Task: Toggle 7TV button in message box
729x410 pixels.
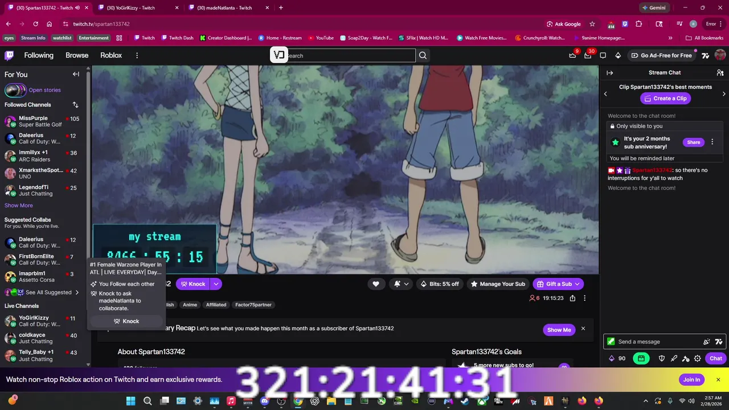Action: point(719,342)
